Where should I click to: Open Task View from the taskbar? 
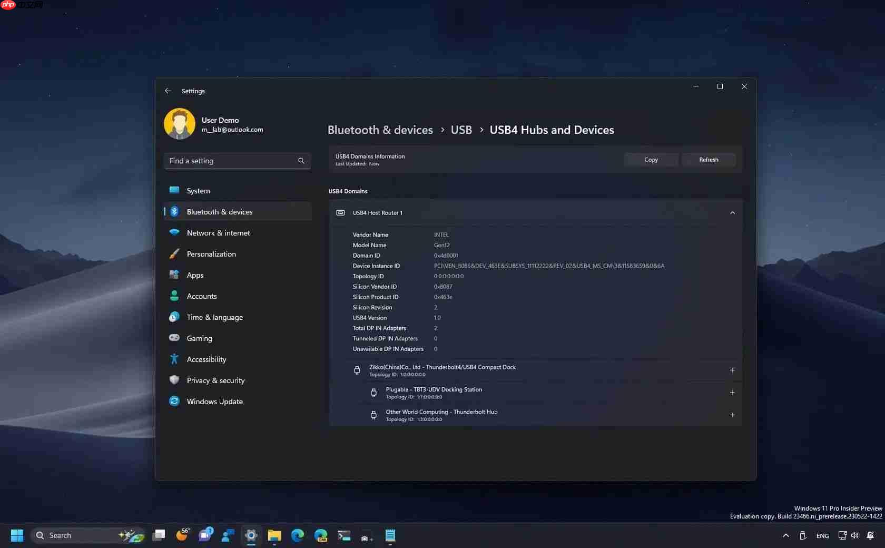pos(159,535)
